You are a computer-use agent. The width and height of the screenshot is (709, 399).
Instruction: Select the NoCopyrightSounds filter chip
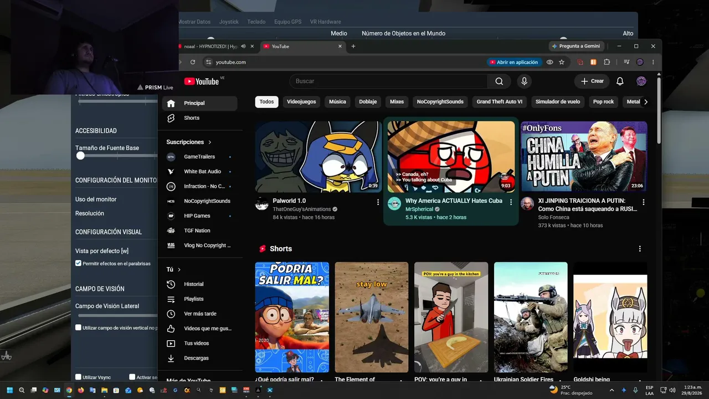point(440,102)
